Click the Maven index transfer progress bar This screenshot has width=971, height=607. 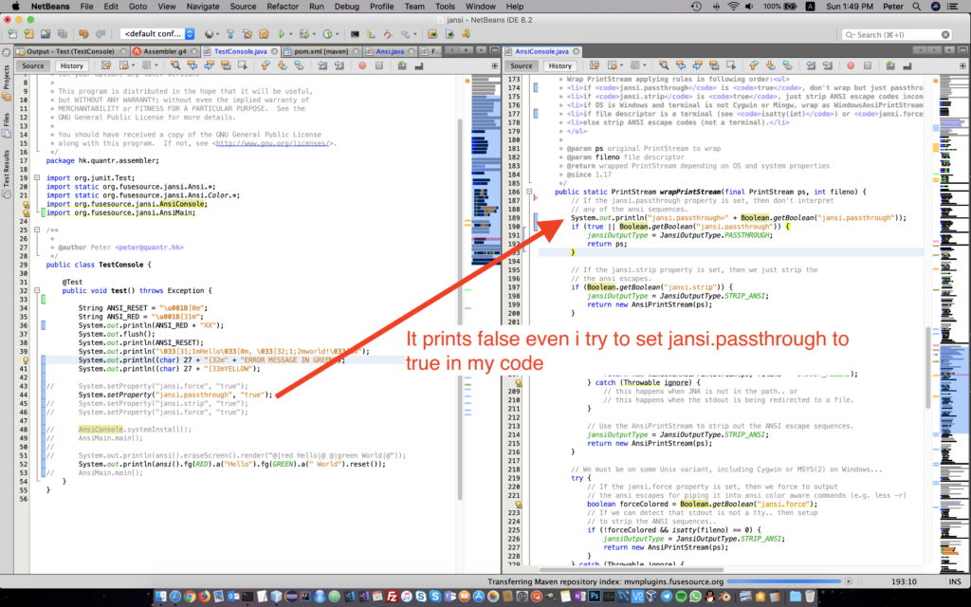coord(784,581)
